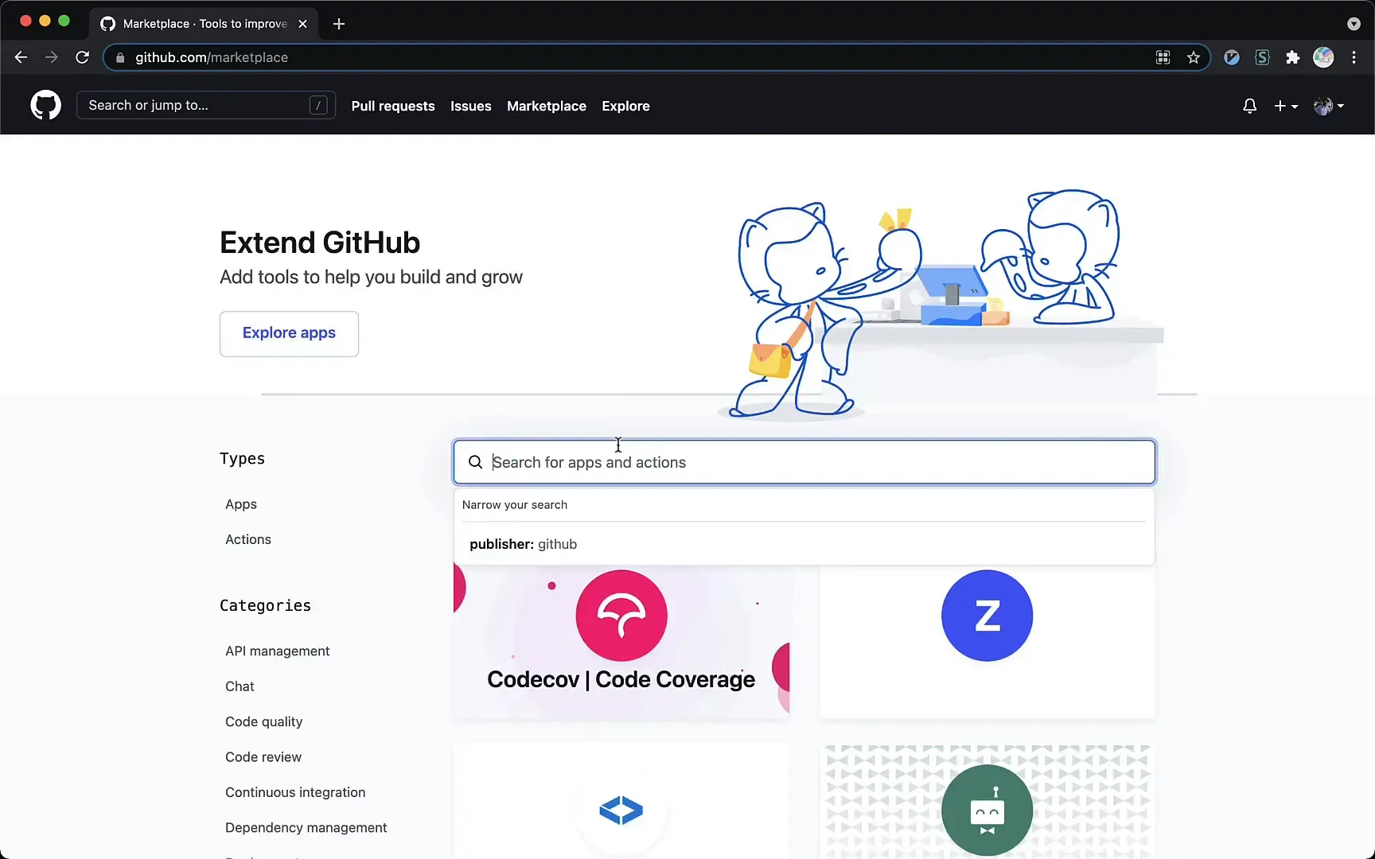The width and height of the screenshot is (1375, 859).
Task: Open Marketplace in the header
Action: 547,106
